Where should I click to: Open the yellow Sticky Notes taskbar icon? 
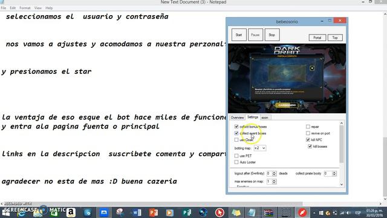pyautogui.click(x=236, y=213)
